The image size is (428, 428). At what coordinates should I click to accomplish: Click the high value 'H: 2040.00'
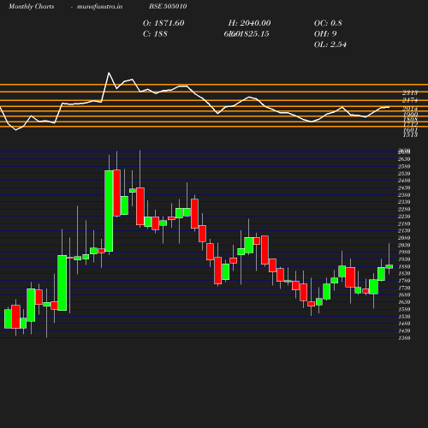tap(249, 23)
